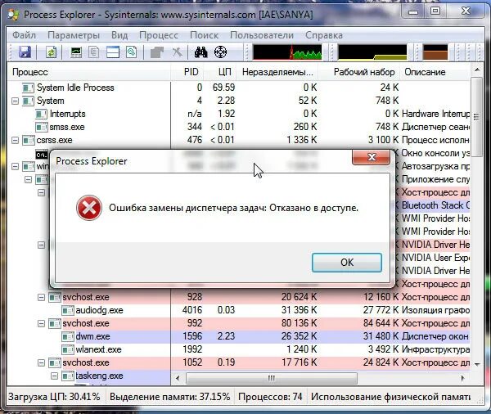This screenshot has height=414, width=491.
Task: Click the horizontal scrollbar left arrow
Action: click(178, 378)
